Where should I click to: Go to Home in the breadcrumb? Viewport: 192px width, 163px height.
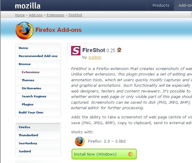pyautogui.click(x=20, y=15)
